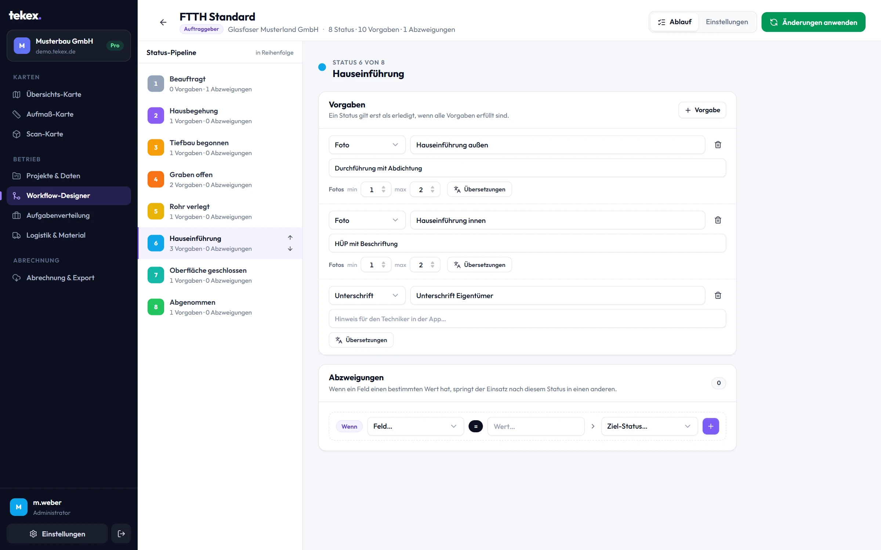Image resolution: width=881 pixels, height=550 pixels.
Task: Open the Musterbau GmbH workspace switcher
Action: tap(69, 46)
